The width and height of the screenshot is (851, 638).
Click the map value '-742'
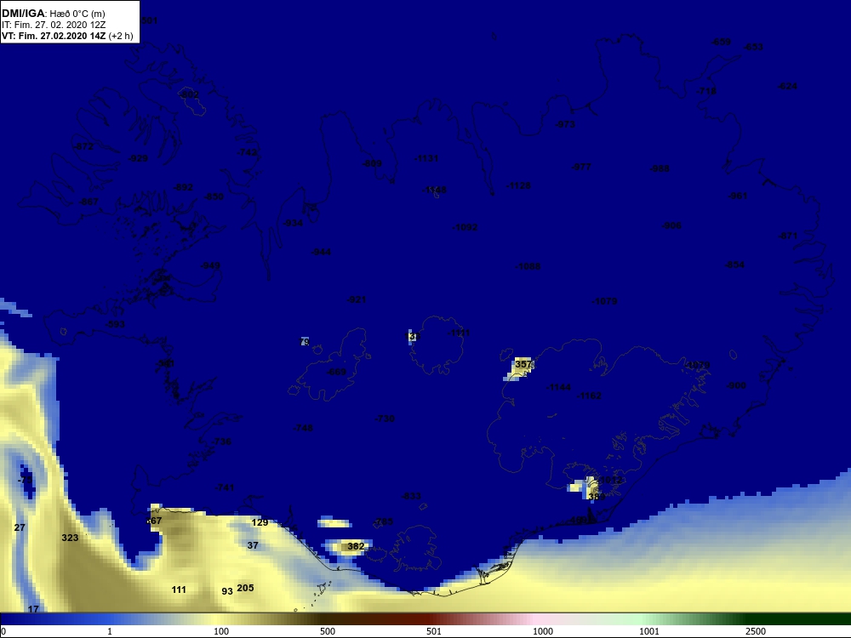tap(247, 152)
